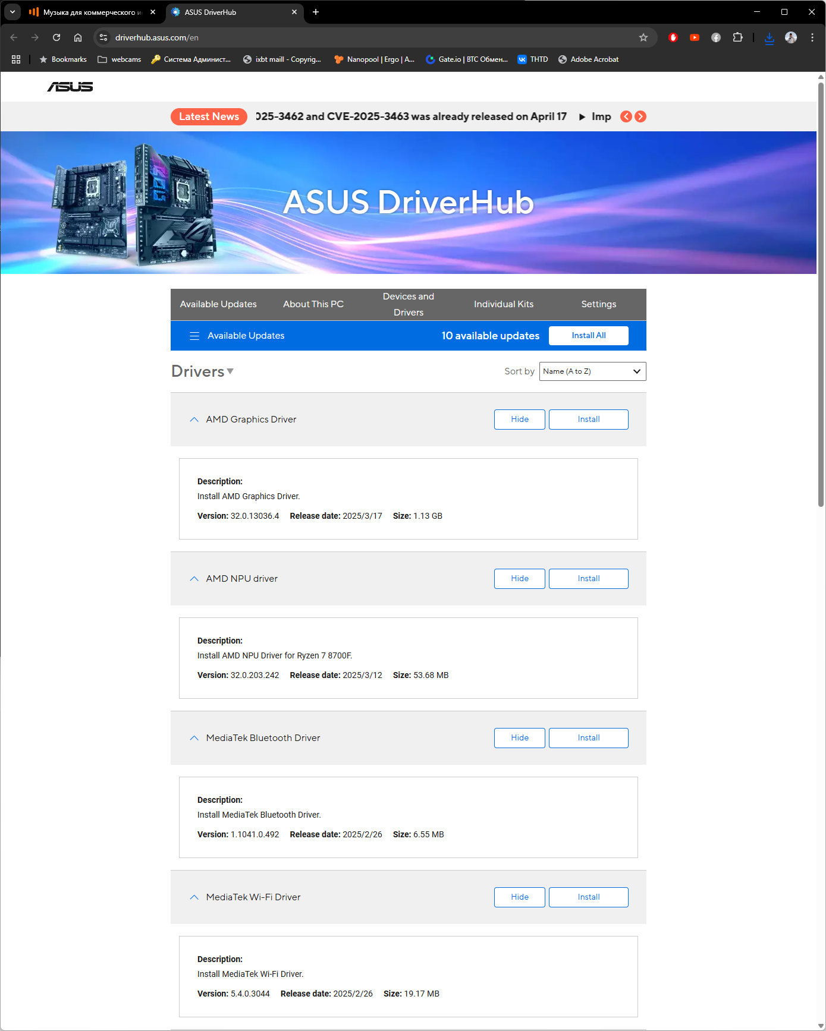Open the Chrome three-dot menu
This screenshot has height=1031, width=826.
pyautogui.click(x=812, y=37)
